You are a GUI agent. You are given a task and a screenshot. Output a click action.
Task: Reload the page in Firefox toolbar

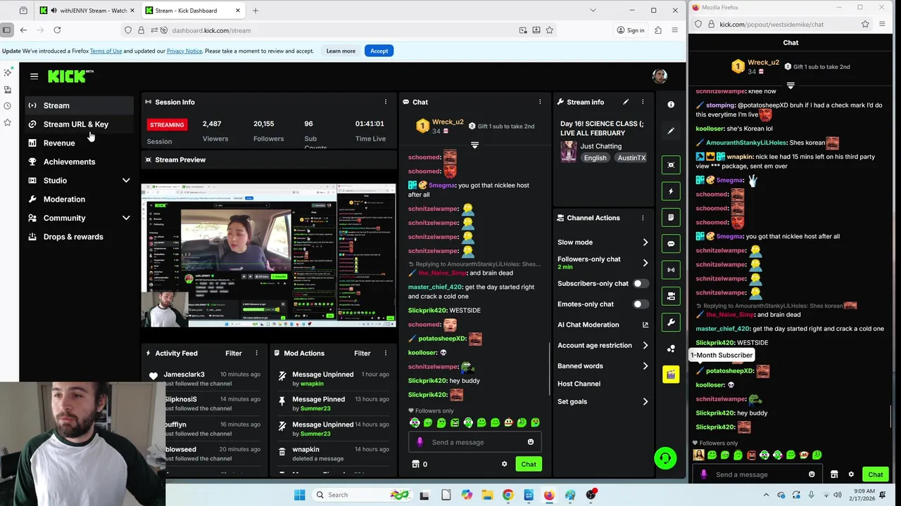(x=57, y=30)
